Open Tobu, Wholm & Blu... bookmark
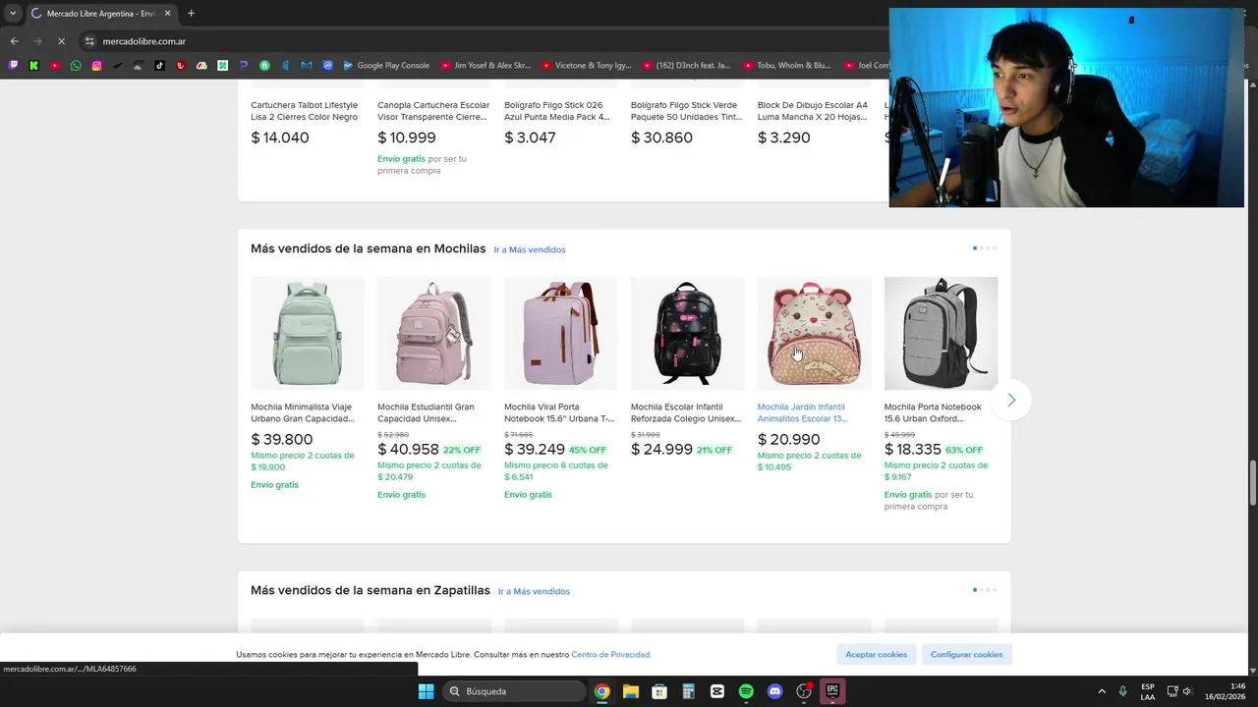Screen dimensions: 1258x707 [787, 66]
